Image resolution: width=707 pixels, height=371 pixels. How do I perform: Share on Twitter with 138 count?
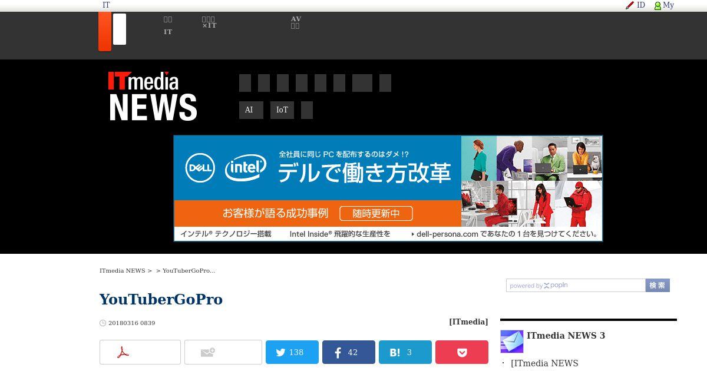(292, 352)
